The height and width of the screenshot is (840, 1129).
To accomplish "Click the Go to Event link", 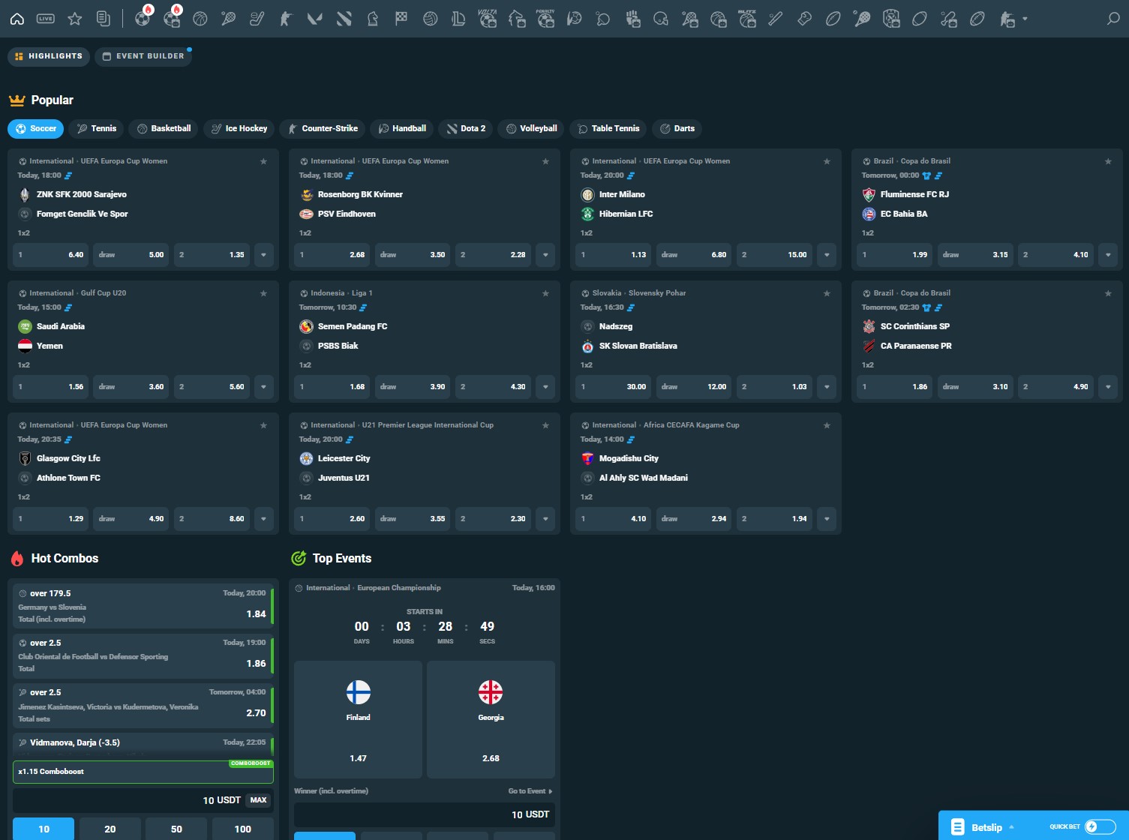I will coord(530,791).
